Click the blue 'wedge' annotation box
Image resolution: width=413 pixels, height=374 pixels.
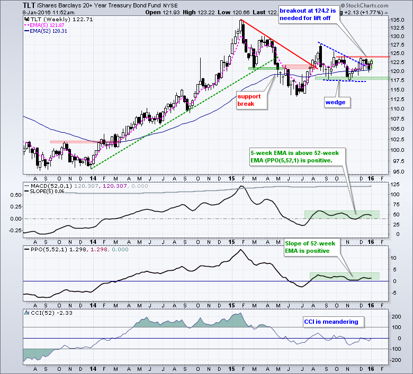pos(337,103)
